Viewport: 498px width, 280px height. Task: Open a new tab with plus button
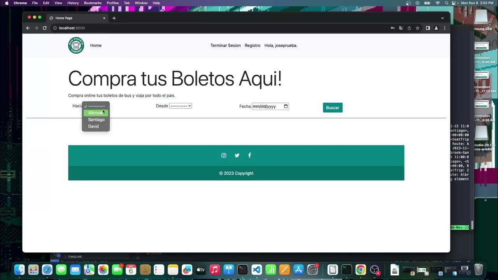click(x=114, y=18)
